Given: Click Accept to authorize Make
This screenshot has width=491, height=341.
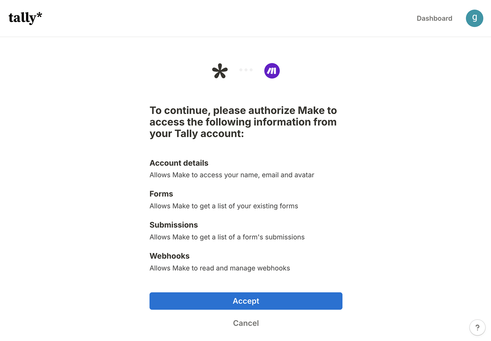Looking at the screenshot, I should click(246, 301).
